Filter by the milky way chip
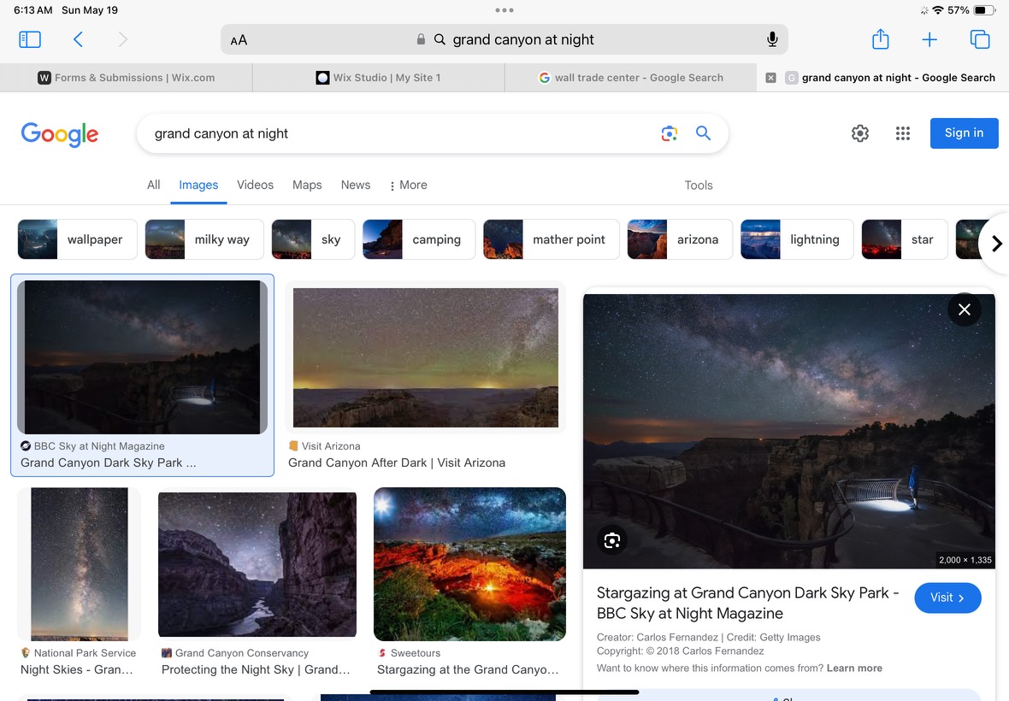This screenshot has height=701, width=1009. (204, 239)
